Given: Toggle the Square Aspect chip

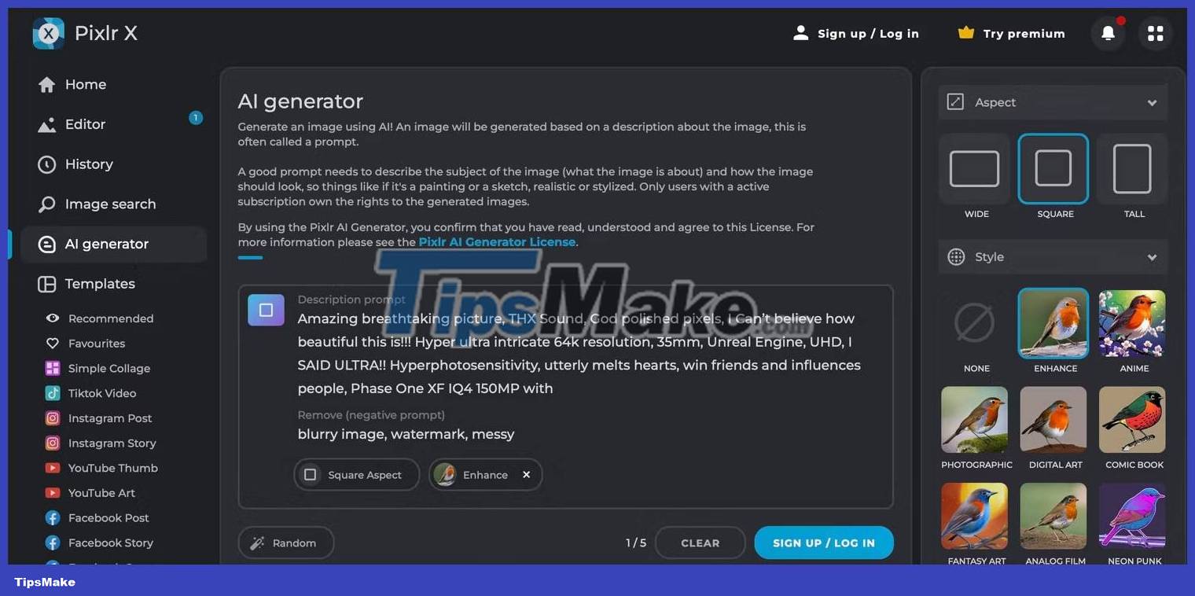Looking at the screenshot, I should click(x=356, y=475).
